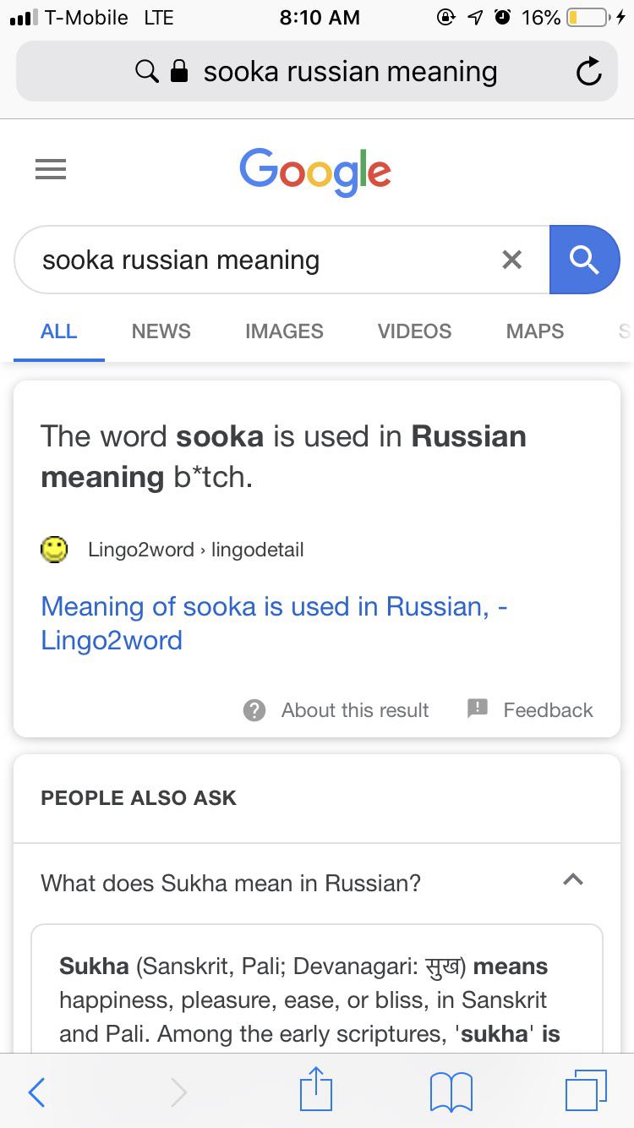This screenshot has height=1128, width=634.
Task: Collapse the Sukha answer with the chevron
Action: pyautogui.click(x=573, y=880)
